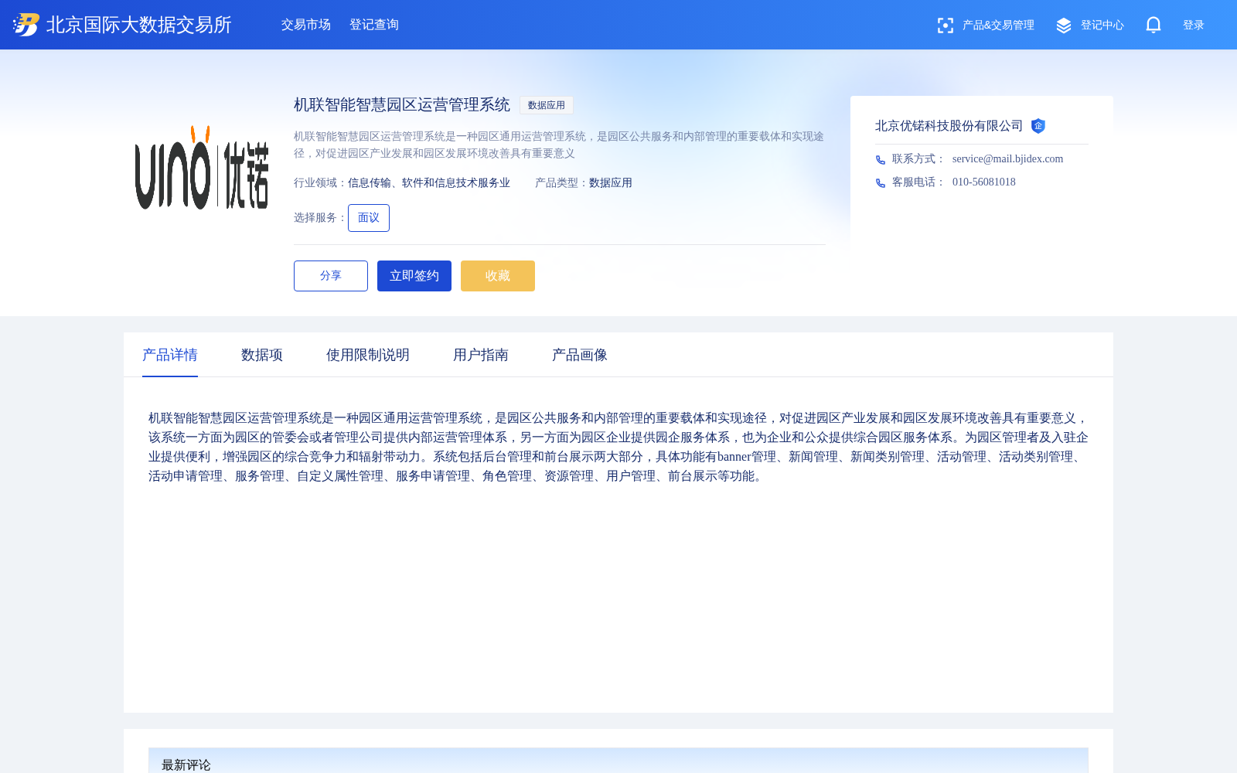The height and width of the screenshot is (773, 1237).
Task: Click the 数据应用 tag next to title
Action: 547,105
